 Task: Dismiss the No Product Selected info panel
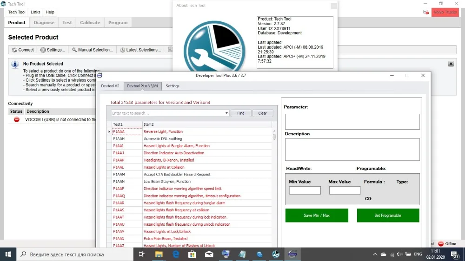coord(451,64)
